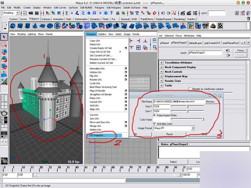Screen dimensions: 251x188
Task: Click the mesh name field pPlaneShape3
Action: 205,53
